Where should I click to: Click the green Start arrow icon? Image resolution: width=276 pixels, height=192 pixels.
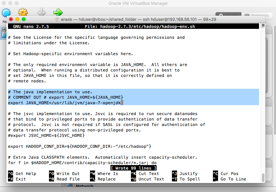click(x=58, y=12)
